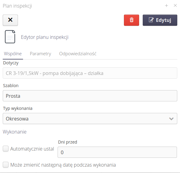Toggle Może zmienić następną datę podczas wykonania
The height and width of the screenshot is (173, 180).
click(6, 165)
